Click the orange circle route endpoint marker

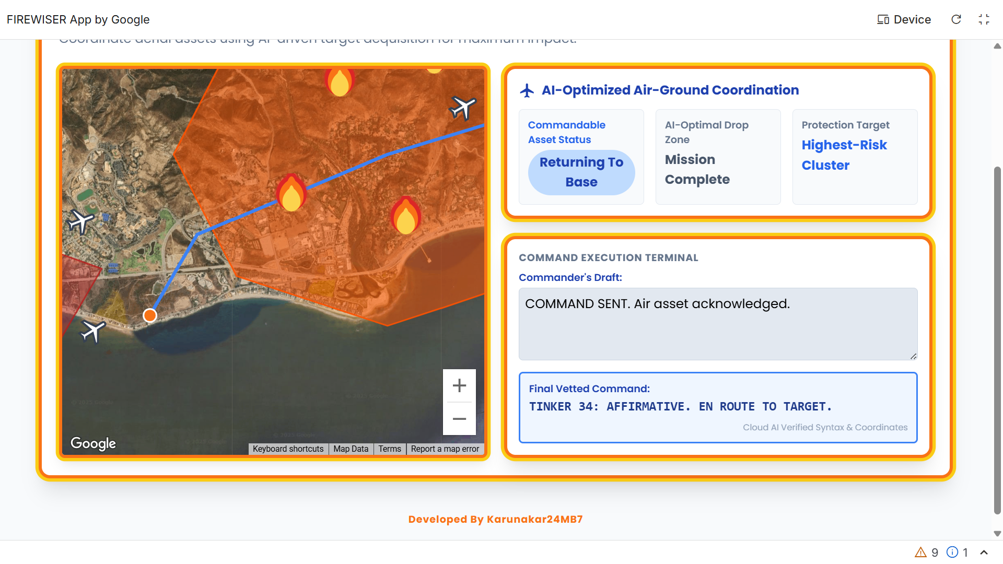(150, 315)
